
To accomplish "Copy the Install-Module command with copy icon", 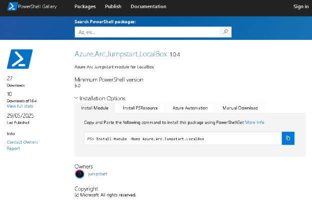I will 288,138.
